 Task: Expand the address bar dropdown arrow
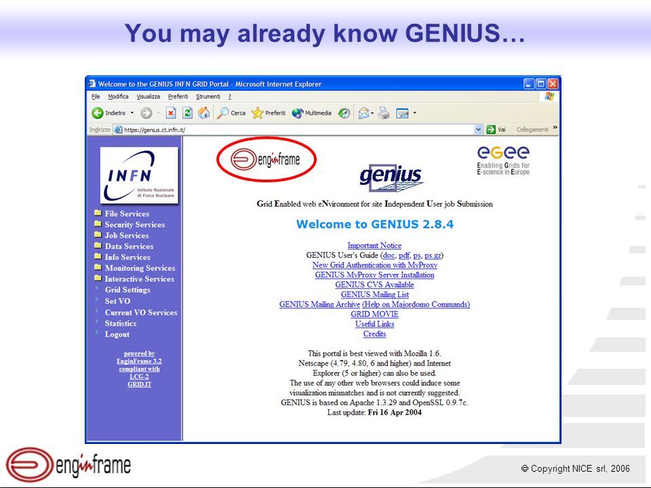(478, 129)
